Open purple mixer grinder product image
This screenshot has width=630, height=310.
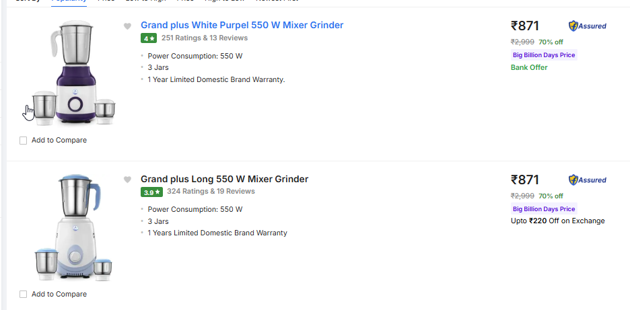tap(74, 72)
